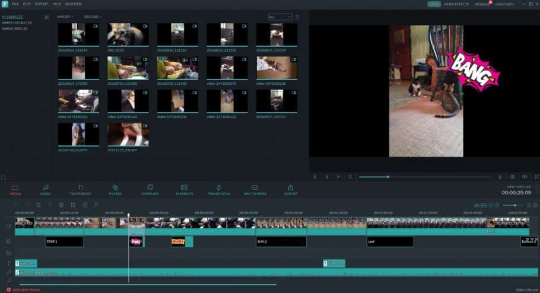Open the Transitions panel
The height and width of the screenshot is (293, 540).
pos(219,190)
